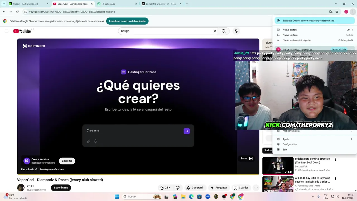The height and width of the screenshot is (201, 357).
Task: Like the video (25 K)
Action: tap(165, 188)
